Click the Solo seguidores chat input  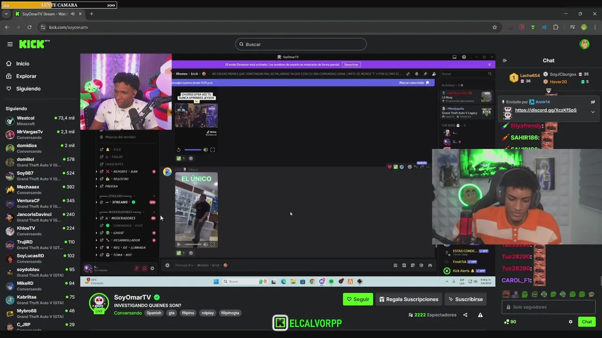548,307
